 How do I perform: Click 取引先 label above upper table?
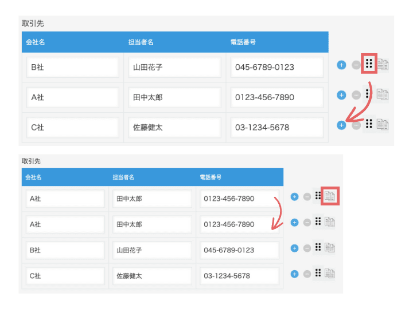(x=33, y=23)
